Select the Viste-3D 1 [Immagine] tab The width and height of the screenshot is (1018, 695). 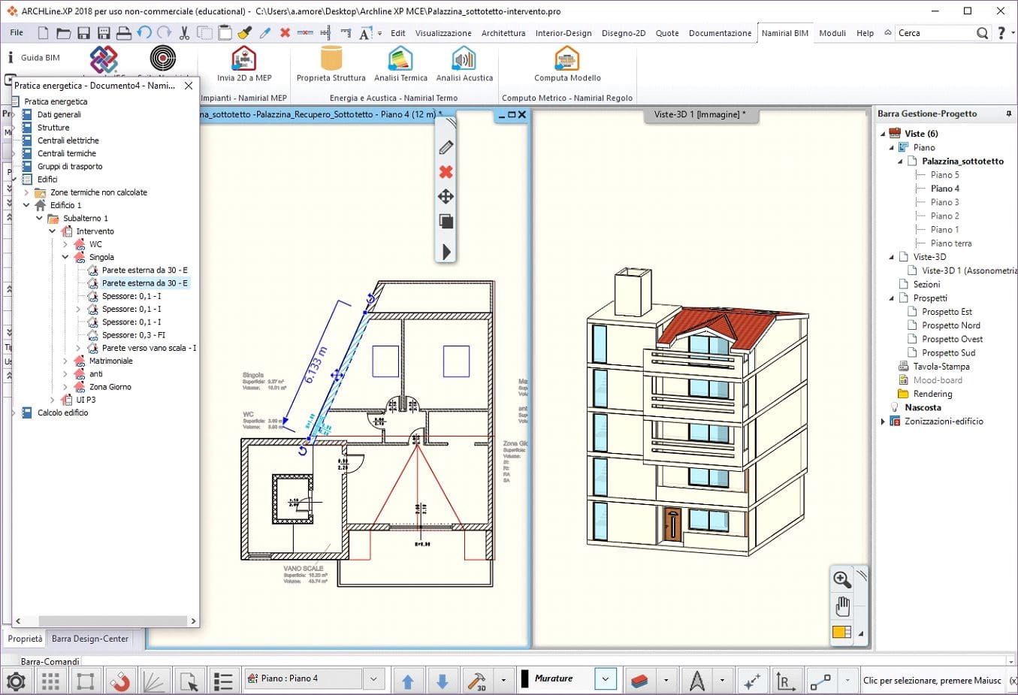click(x=700, y=114)
